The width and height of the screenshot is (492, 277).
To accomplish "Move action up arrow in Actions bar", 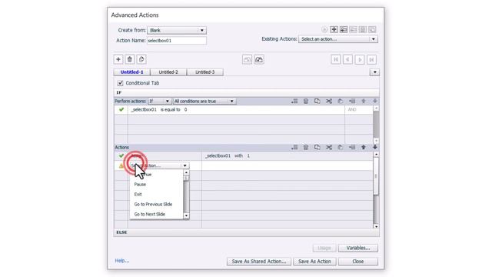I will coord(364,147).
